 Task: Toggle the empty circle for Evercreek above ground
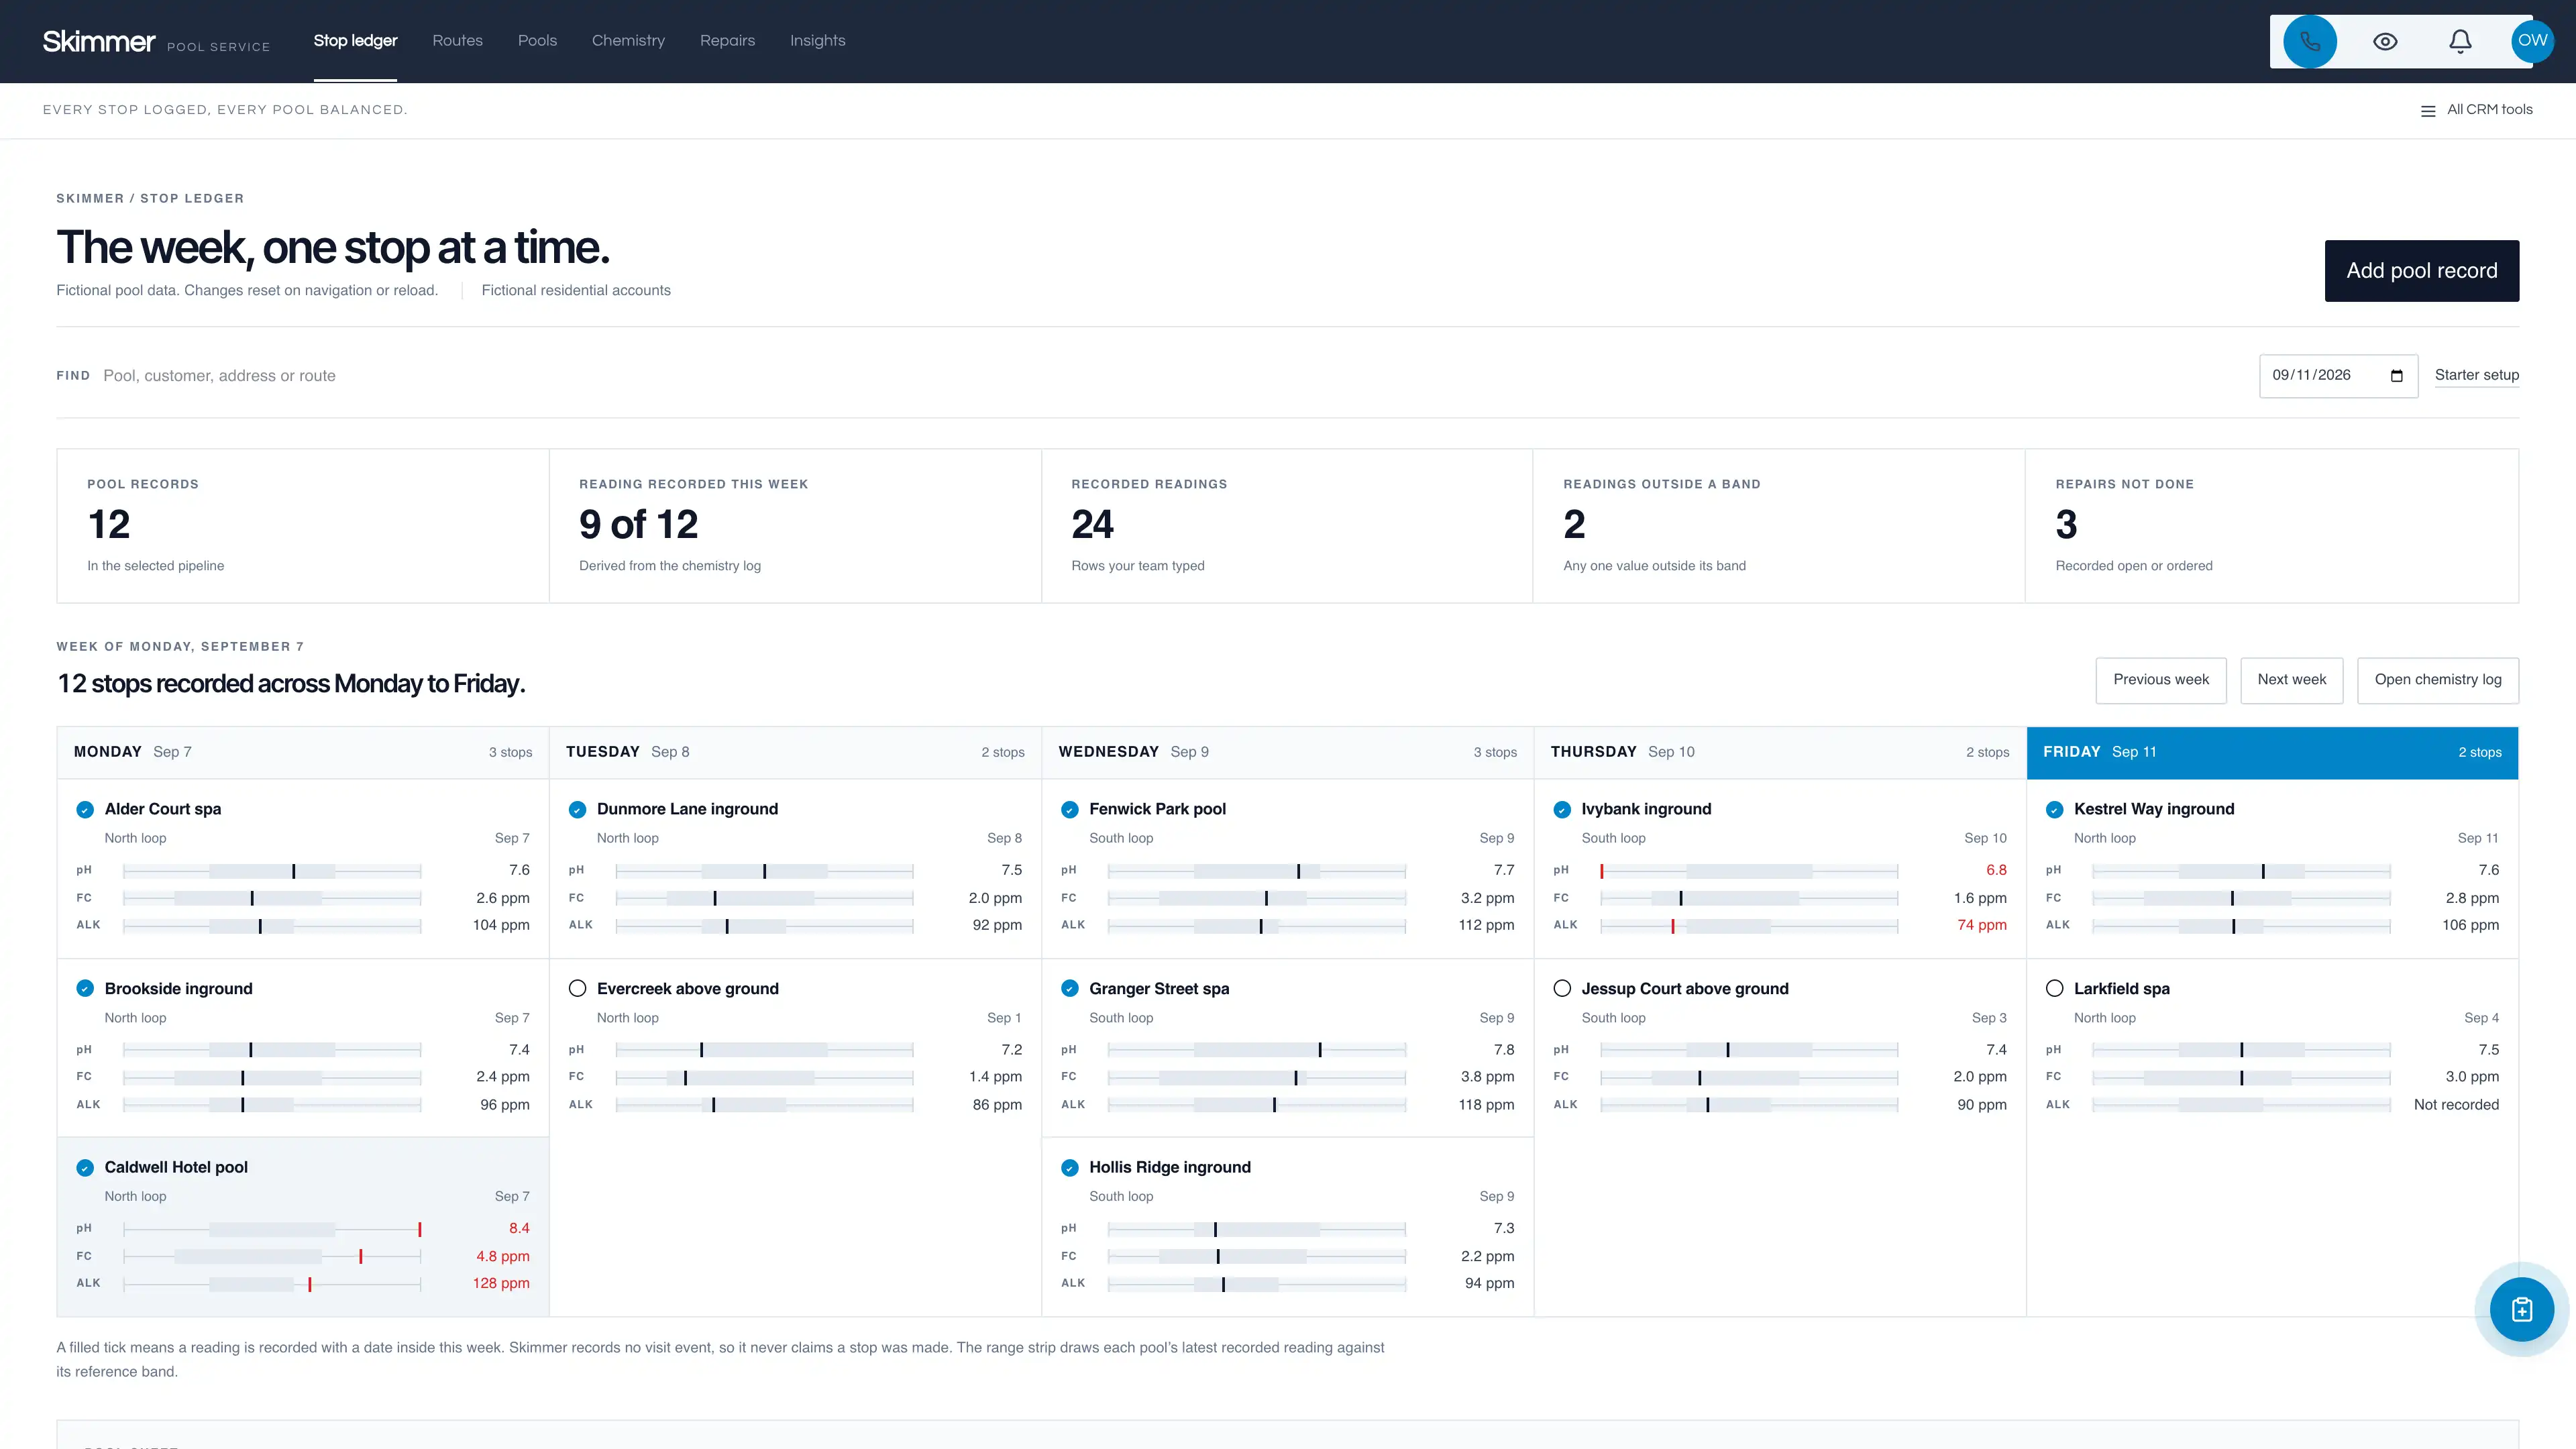coord(577,988)
